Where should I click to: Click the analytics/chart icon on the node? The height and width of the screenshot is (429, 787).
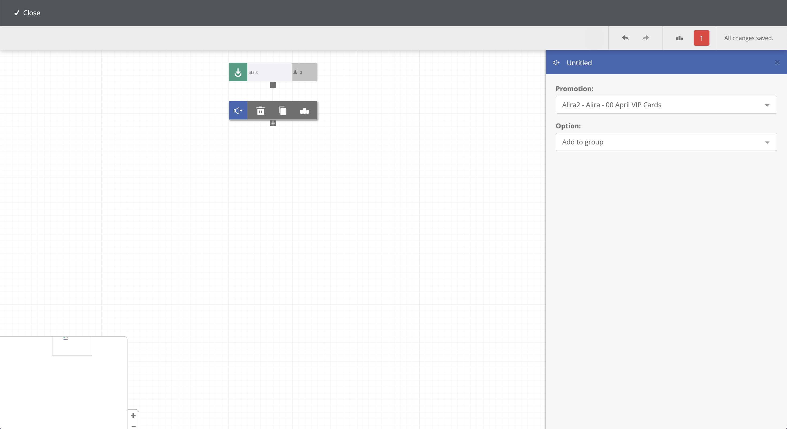pyautogui.click(x=304, y=110)
